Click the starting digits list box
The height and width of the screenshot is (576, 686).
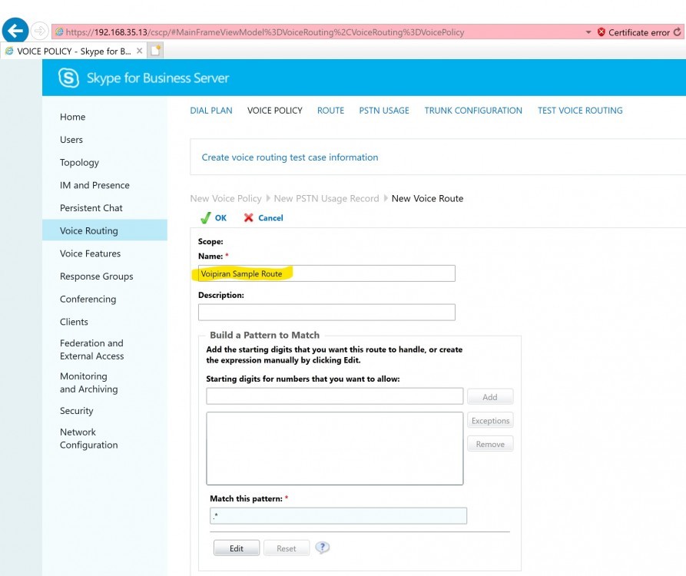tap(335, 449)
